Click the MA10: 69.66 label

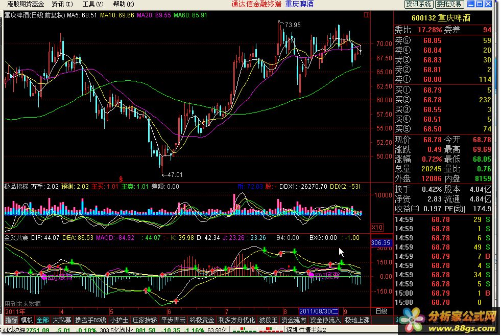[117, 15]
